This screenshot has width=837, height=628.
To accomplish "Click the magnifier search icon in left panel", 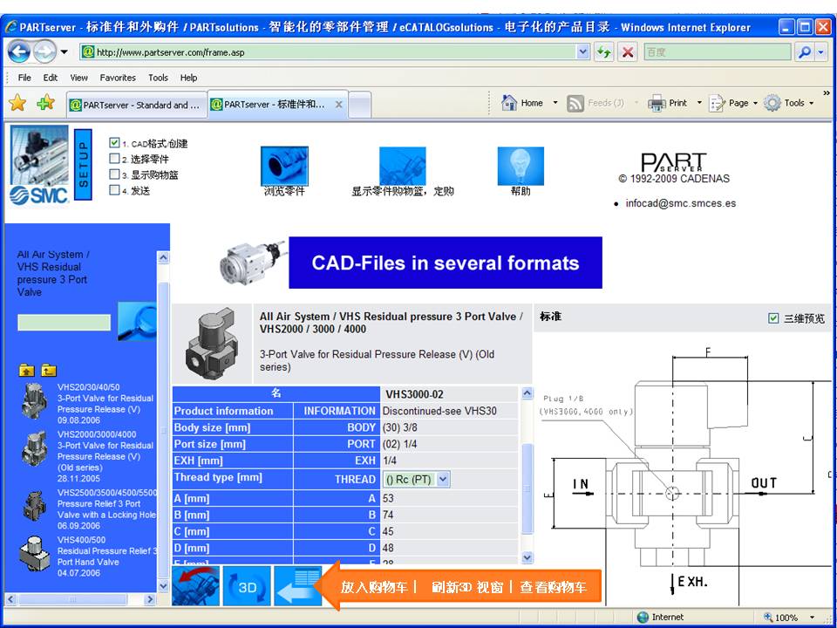I will tap(137, 322).
